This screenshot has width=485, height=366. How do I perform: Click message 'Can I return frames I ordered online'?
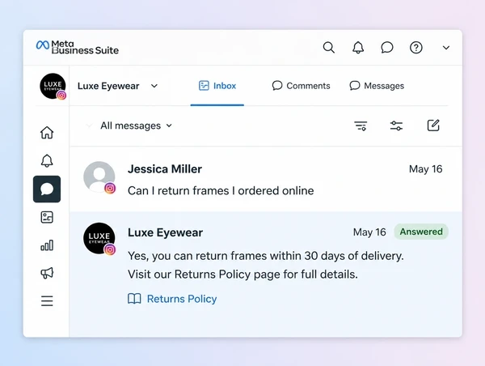pyautogui.click(x=221, y=190)
